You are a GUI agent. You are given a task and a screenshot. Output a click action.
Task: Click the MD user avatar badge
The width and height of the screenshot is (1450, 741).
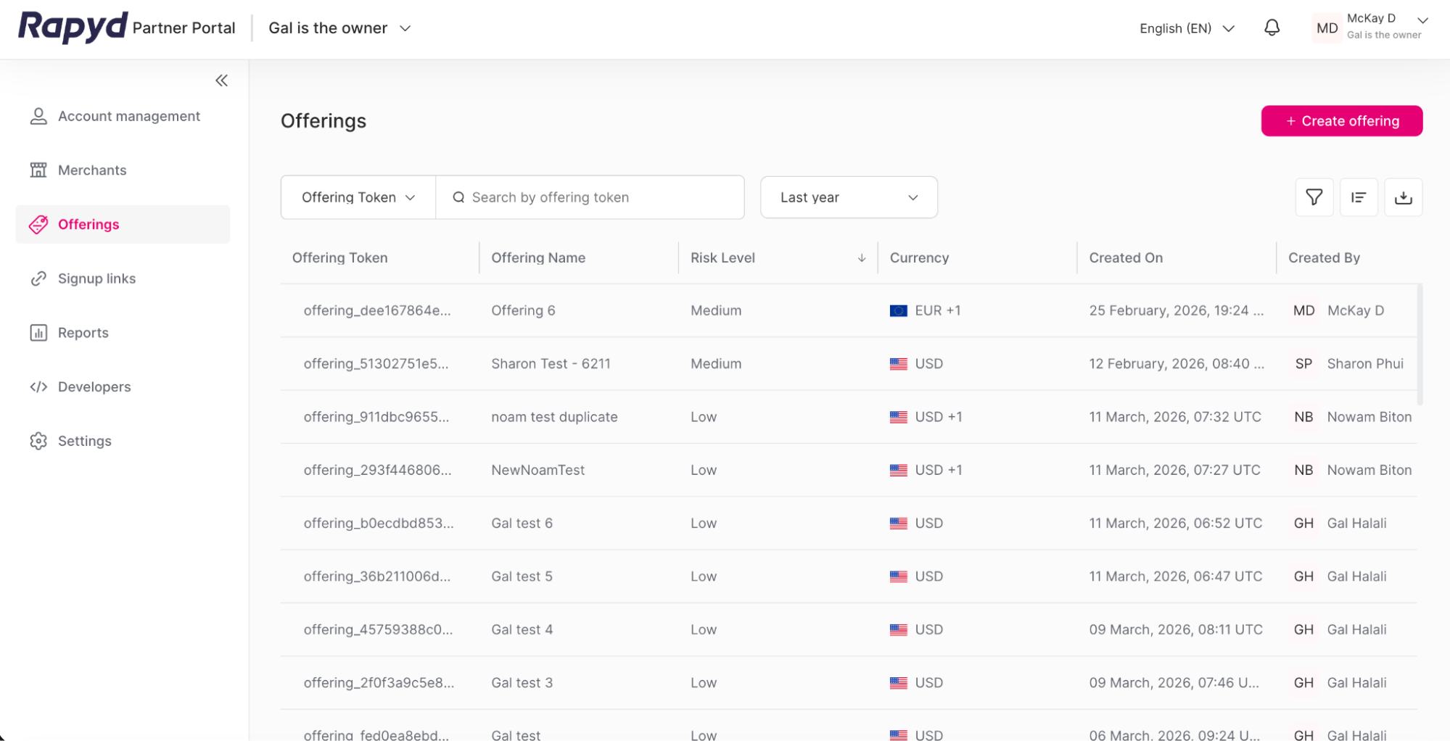coord(1326,28)
